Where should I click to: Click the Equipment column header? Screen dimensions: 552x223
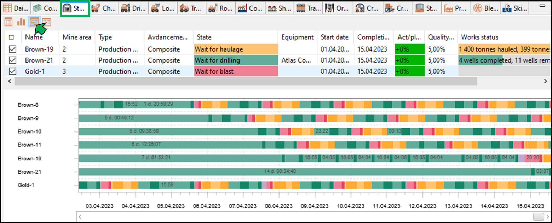298,37
